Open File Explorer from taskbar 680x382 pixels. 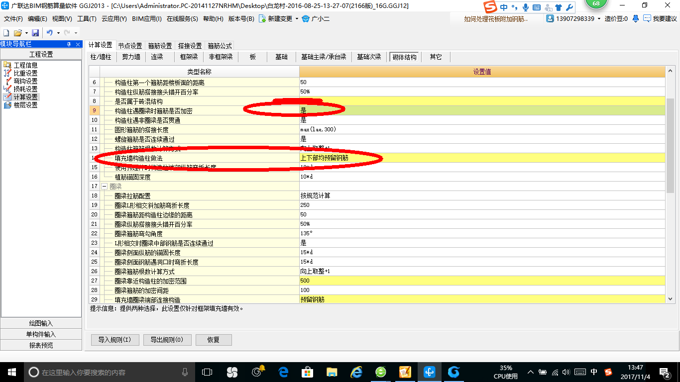pos(332,372)
